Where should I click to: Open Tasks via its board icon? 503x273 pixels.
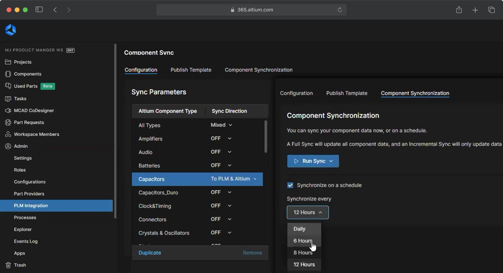point(8,99)
